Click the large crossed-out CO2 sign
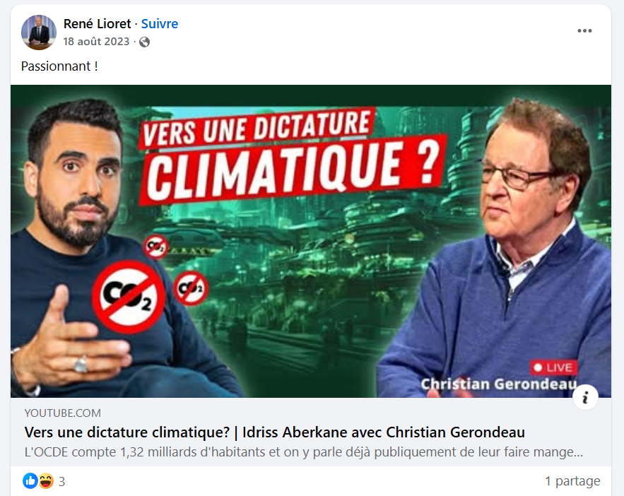This screenshot has height=496, width=624. (x=129, y=297)
